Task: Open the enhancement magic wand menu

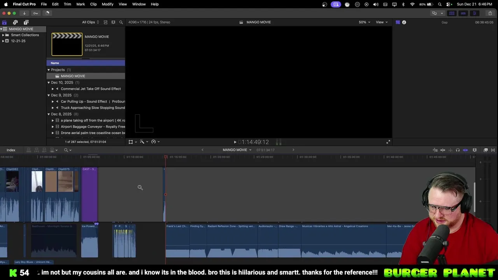Action: [144, 142]
